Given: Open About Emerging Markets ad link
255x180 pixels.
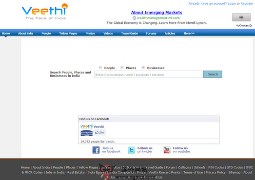Looking at the screenshot, I should pos(157,12).
